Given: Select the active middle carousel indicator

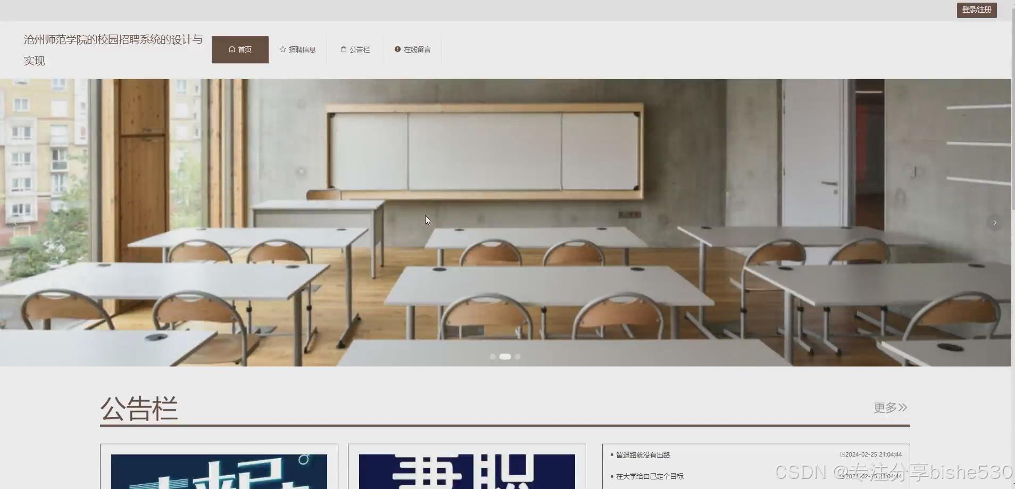Looking at the screenshot, I should click(x=505, y=357).
